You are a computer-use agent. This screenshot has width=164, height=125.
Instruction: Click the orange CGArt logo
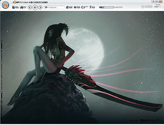pyautogui.click(x=5, y=5)
